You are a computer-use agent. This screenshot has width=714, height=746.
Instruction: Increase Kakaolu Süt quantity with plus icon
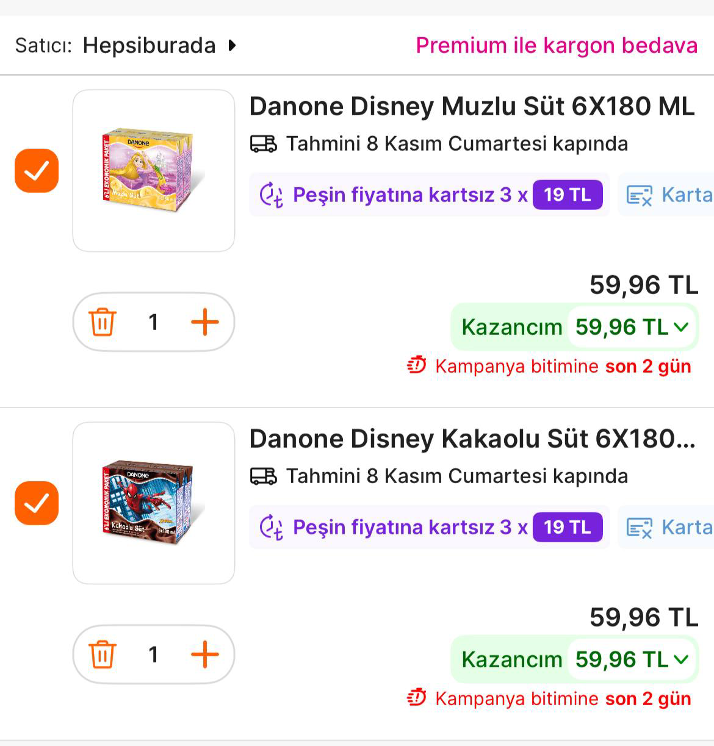[205, 655]
